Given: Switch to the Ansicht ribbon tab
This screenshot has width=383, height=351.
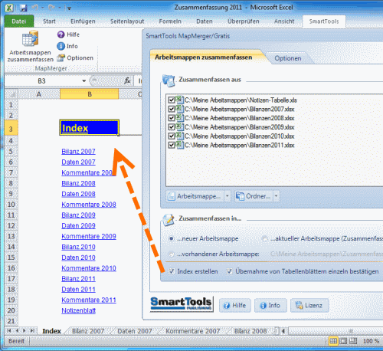Looking at the screenshot, I should (x=284, y=21).
